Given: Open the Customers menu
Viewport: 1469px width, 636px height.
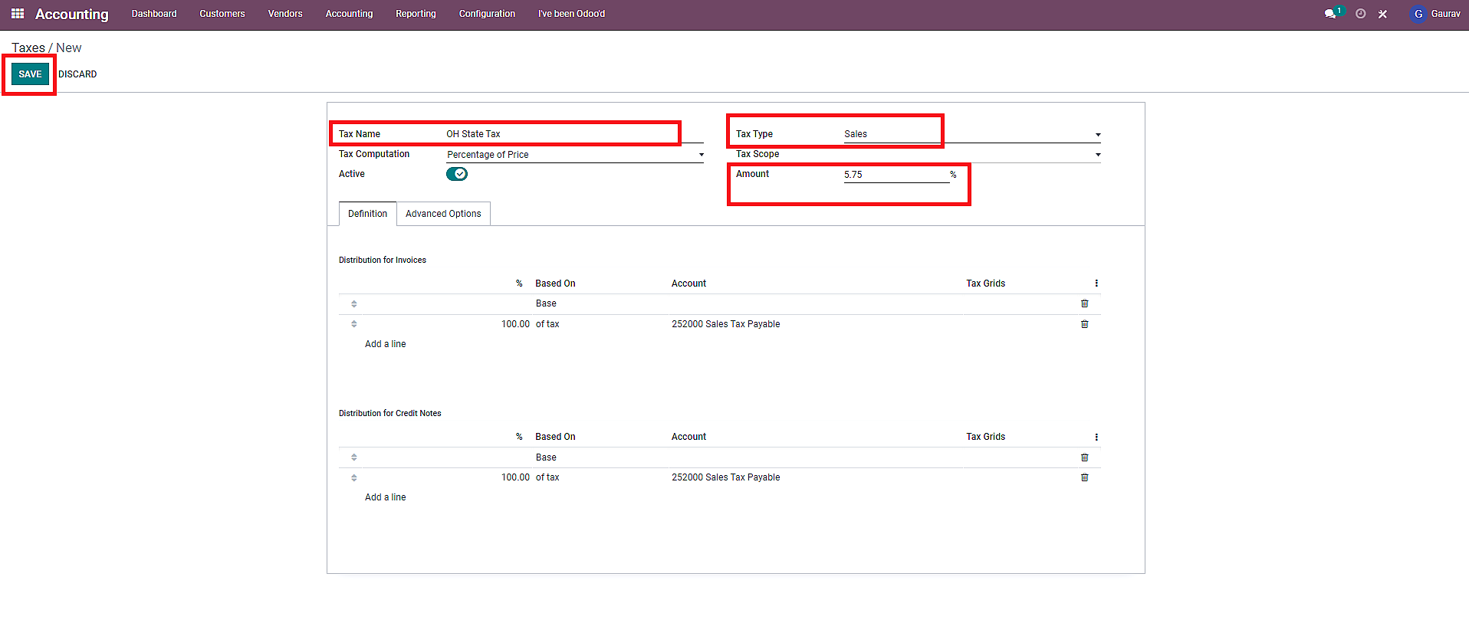Looking at the screenshot, I should pyautogui.click(x=222, y=14).
